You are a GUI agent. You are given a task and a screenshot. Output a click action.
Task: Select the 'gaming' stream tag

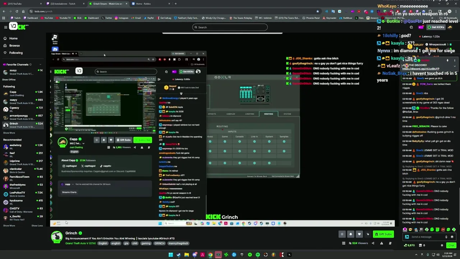[x=146, y=243]
